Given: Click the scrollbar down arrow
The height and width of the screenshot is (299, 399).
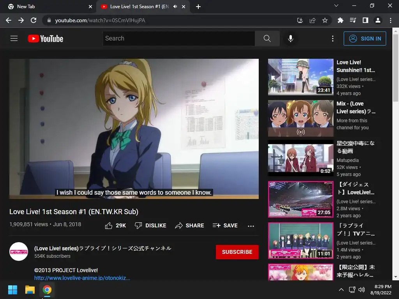Looking at the screenshot, I should pos(395,277).
